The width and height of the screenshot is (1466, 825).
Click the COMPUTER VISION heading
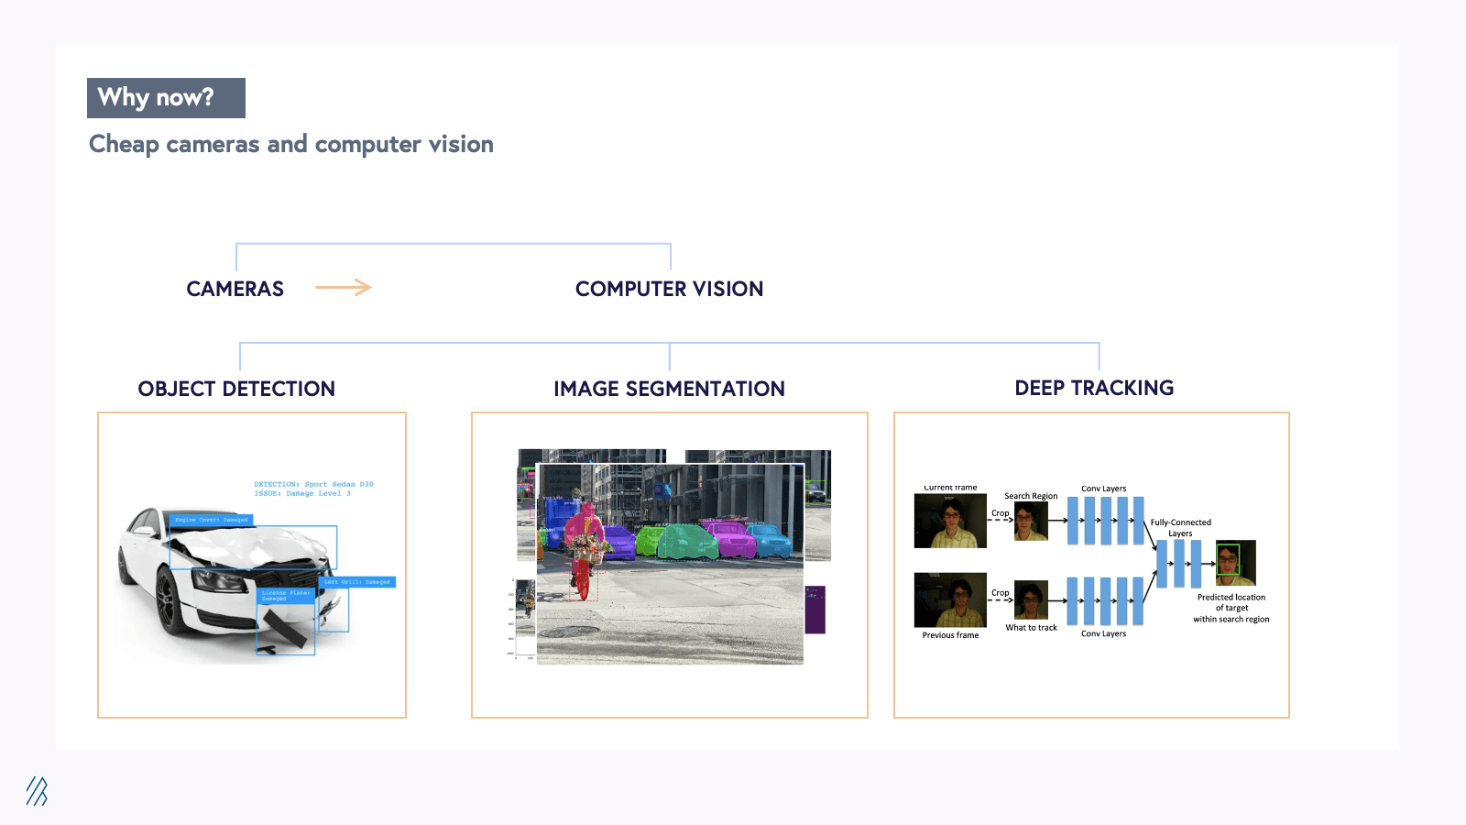[x=669, y=289]
